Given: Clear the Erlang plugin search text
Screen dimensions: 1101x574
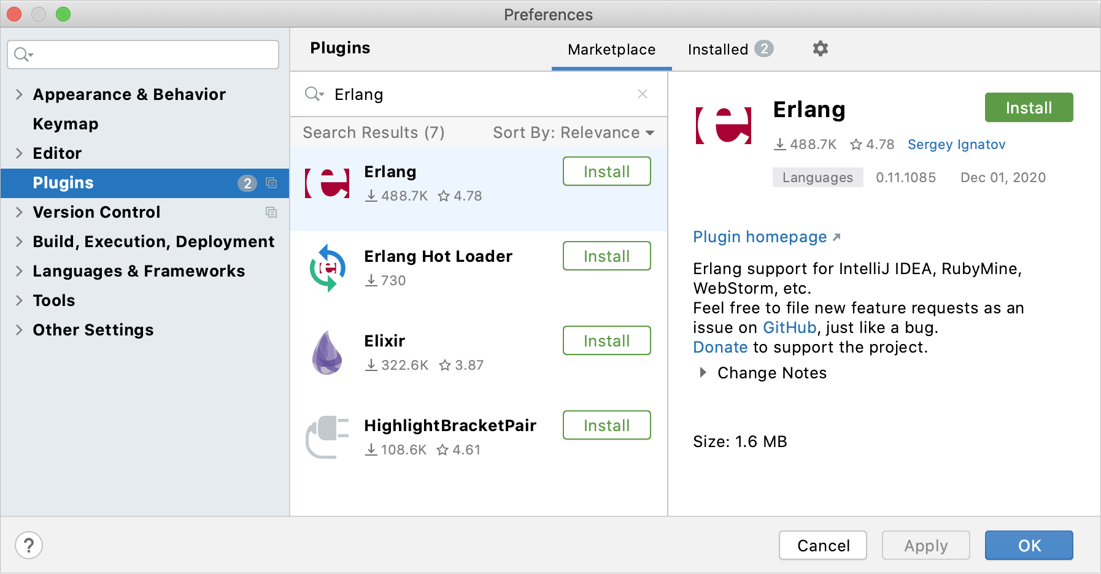Looking at the screenshot, I should click(x=643, y=94).
